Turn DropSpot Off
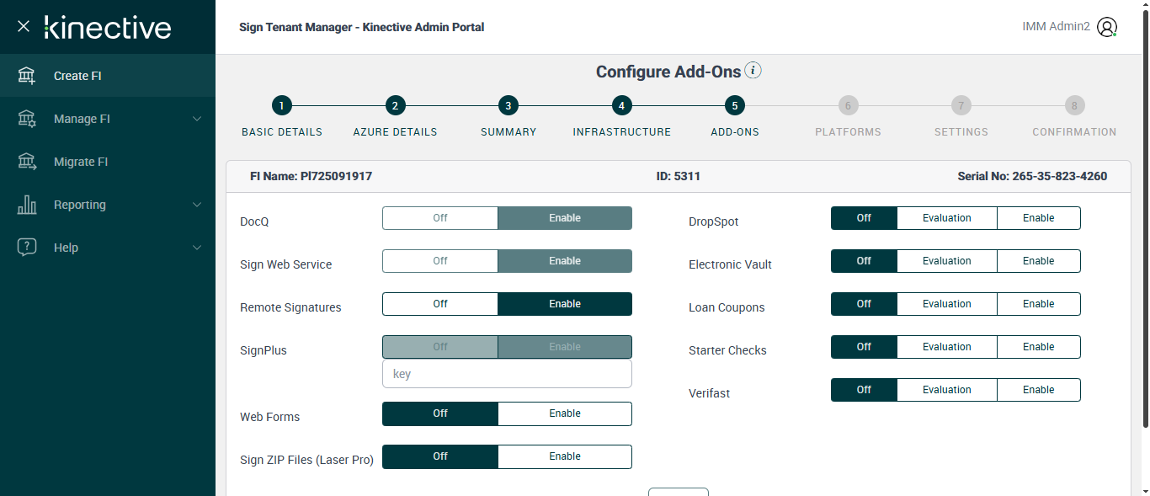 (x=864, y=218)
